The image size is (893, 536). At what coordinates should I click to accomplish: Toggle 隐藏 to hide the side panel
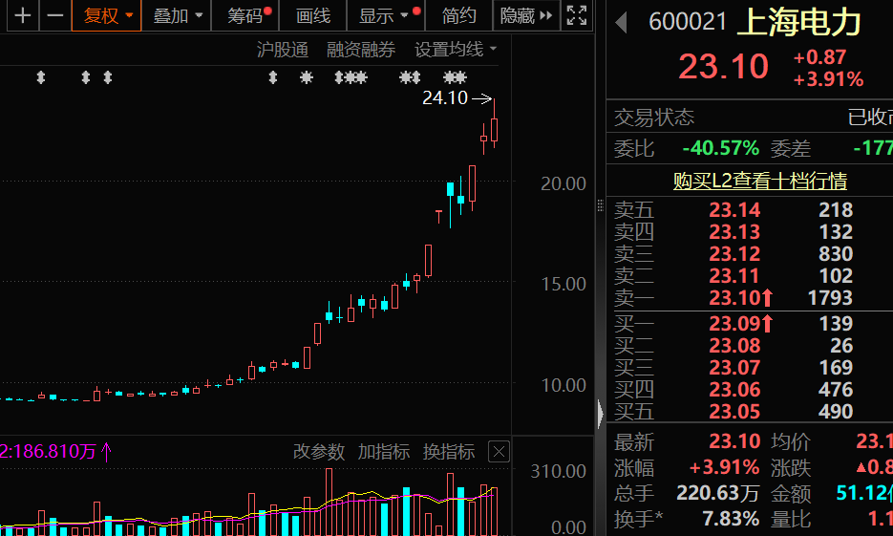click(525, 15)
